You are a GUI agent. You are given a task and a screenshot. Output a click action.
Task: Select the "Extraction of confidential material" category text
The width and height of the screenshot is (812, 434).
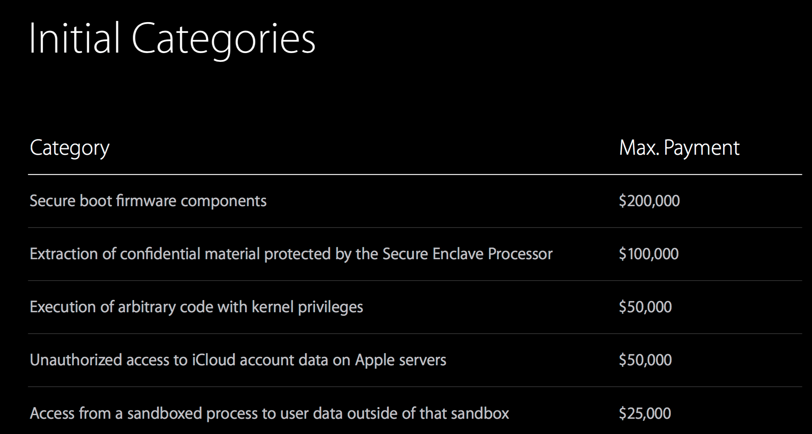(291, 254)
